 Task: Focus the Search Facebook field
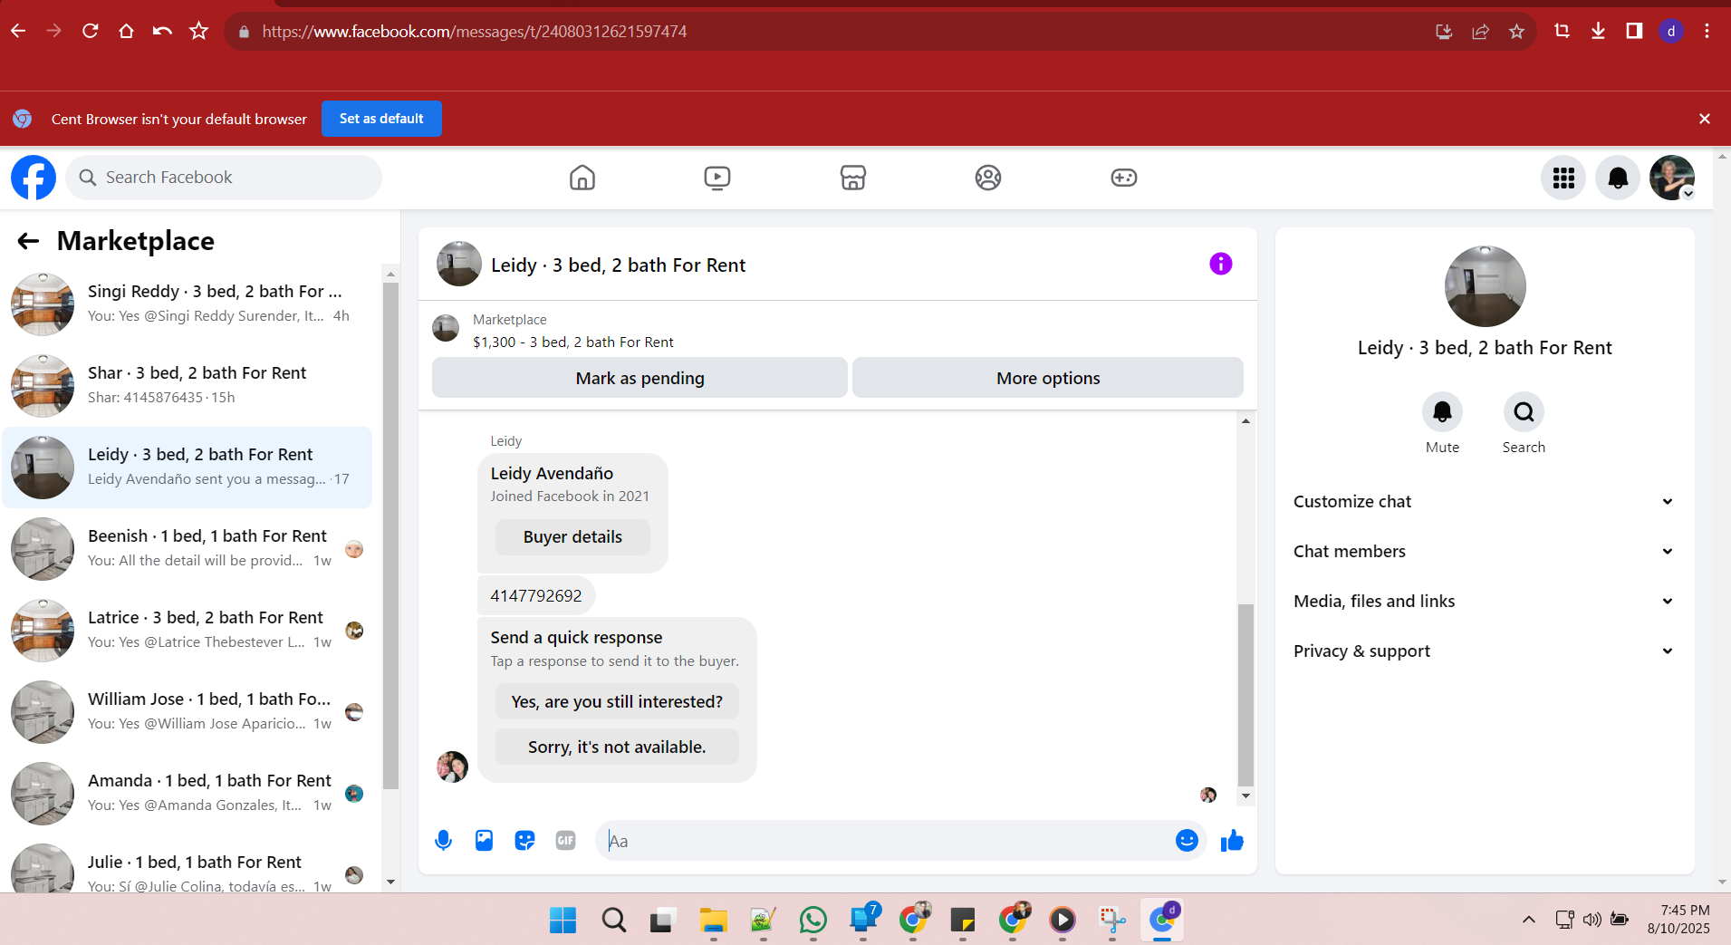point(224,178)
